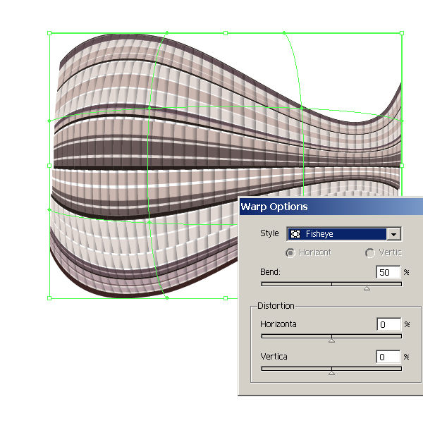Screen dimensions: 423x423
Task: Open the Style dropdown arrow
Action: point(393,234)
